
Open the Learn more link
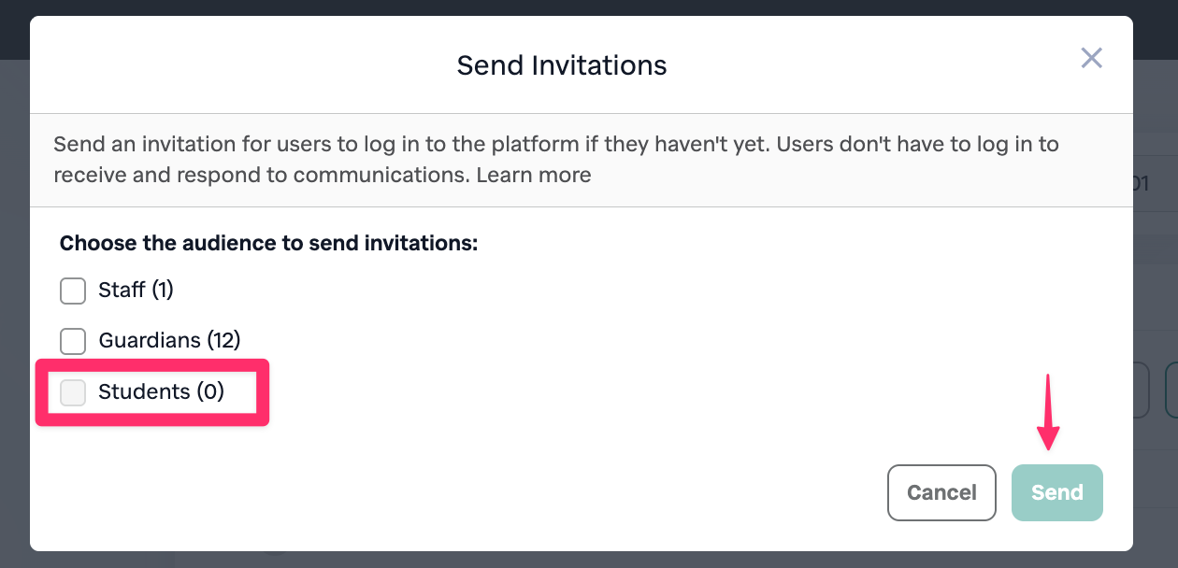click(533, 175)
